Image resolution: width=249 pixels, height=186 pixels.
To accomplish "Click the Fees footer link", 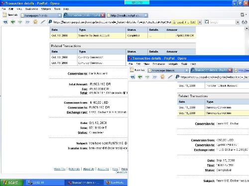I will click(115, 169).
